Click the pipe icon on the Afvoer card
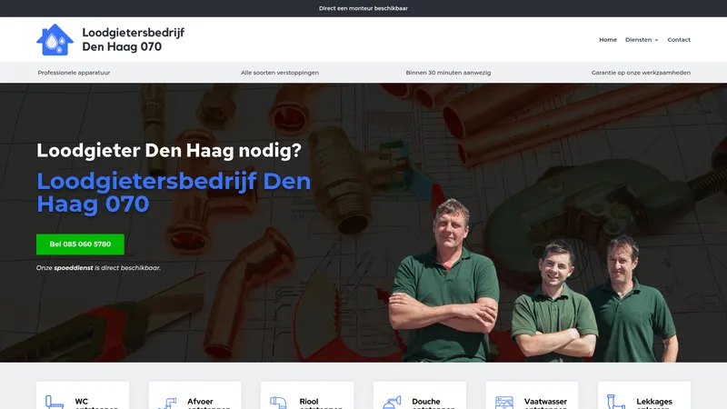The width and height of the screenshot is (727, 409). click(x=167, y=403)
